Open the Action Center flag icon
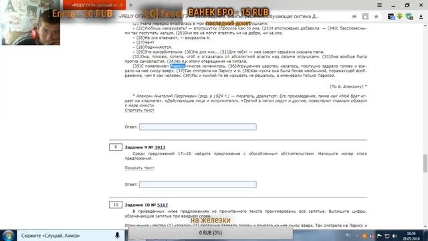Screen dimensions: 428x241 click(x=379, y=236)
